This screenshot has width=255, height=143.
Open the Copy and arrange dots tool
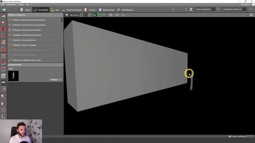click(x=3, y=116)
